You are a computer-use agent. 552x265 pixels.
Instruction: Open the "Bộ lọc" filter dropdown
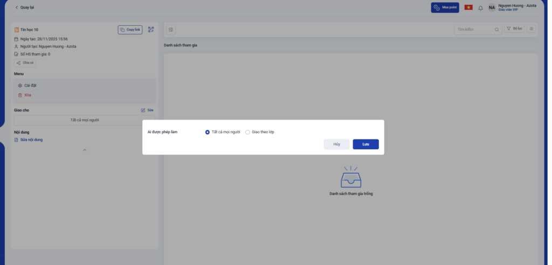click(x=514, y=29)
